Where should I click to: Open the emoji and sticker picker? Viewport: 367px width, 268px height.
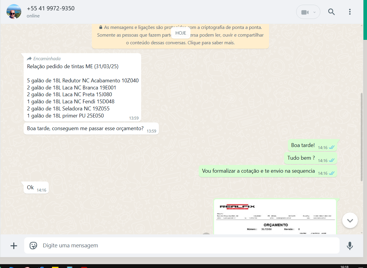click(x=33, y=246)
